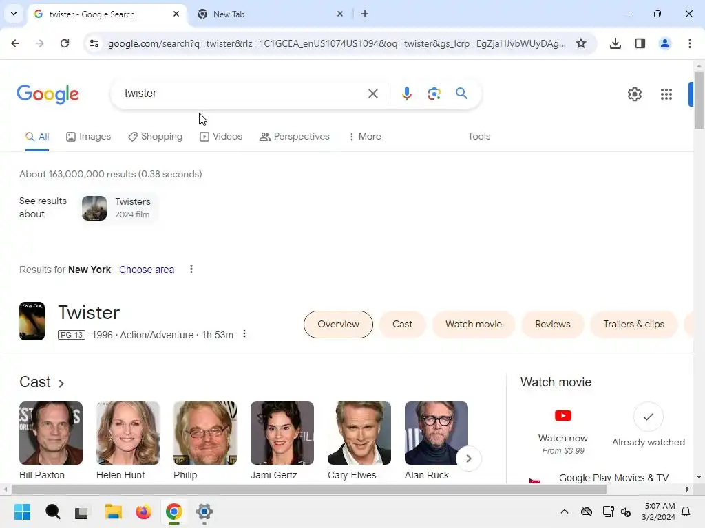Open the Twisters 2024 film suggestion
Screen dimensions: 705x528
[x=118, y=208]
